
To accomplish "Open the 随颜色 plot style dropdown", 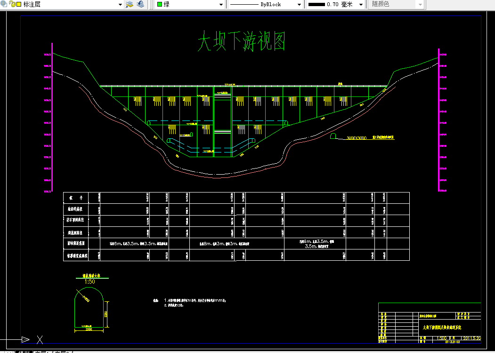I will point(420,5).
